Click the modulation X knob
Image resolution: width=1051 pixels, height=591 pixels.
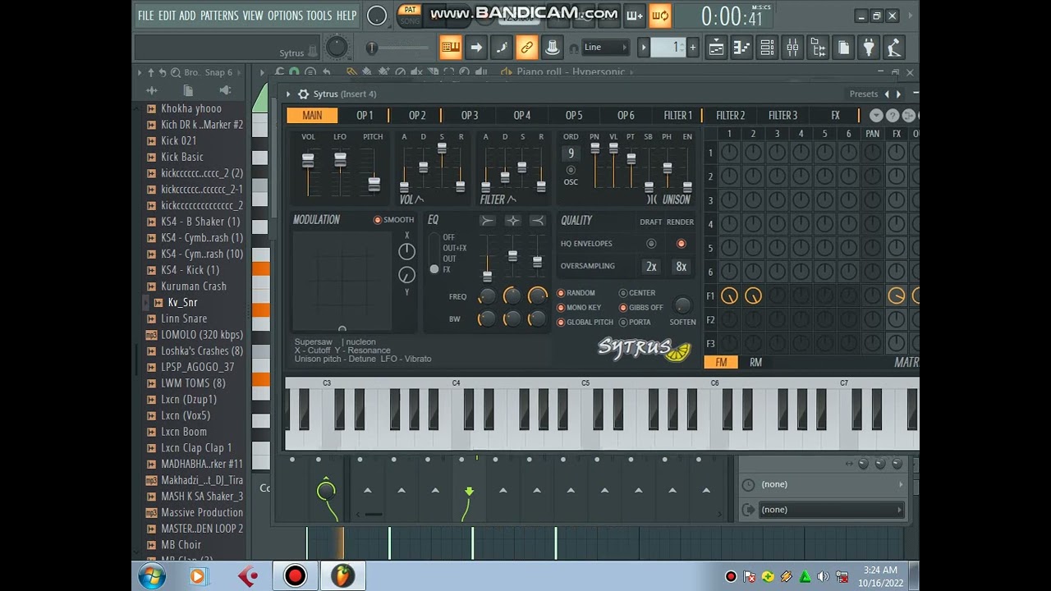406,252
